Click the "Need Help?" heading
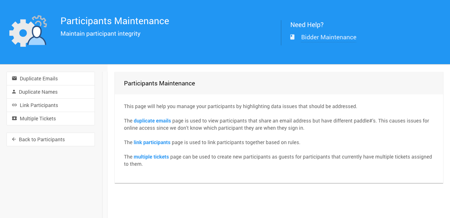Screen dimensions: 450x218 [307, 25]
